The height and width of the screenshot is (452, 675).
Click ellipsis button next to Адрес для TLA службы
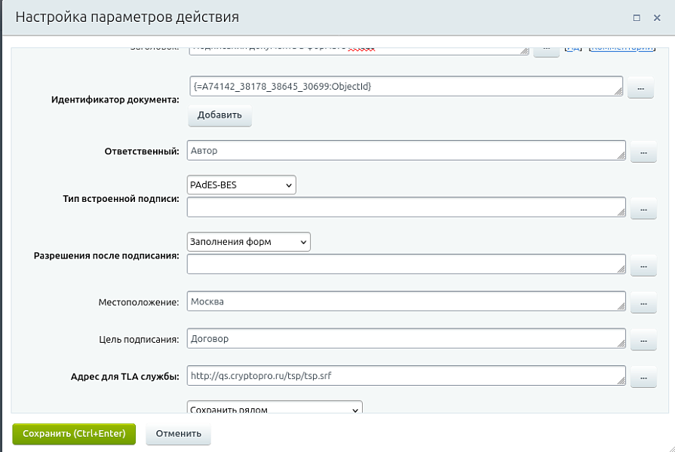tap(643, 377)
